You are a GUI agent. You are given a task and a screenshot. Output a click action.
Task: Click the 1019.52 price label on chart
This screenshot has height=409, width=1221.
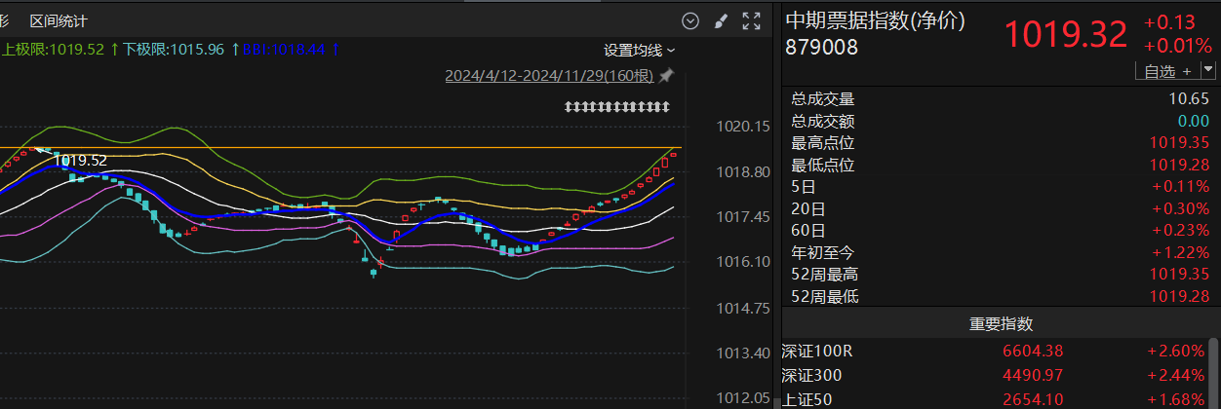click(x=80, y=161)
